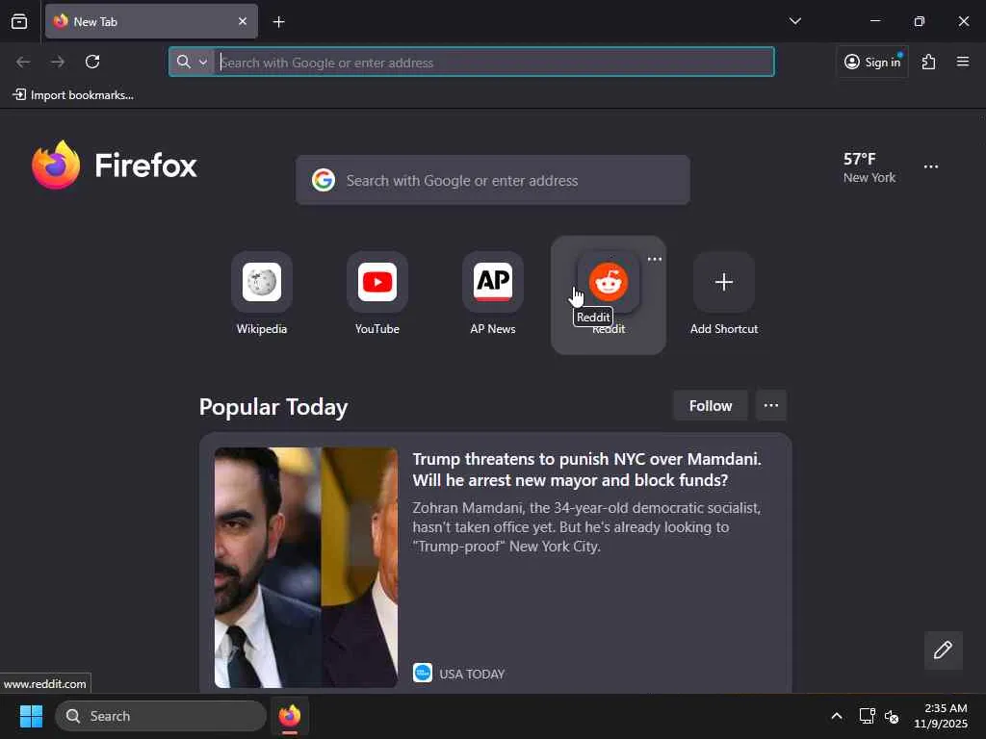Open the Wikipedia shortcut
986x739 pixels.
[x=262, y=293]
